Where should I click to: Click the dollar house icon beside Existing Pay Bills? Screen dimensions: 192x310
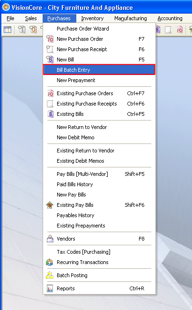point(50,205)
